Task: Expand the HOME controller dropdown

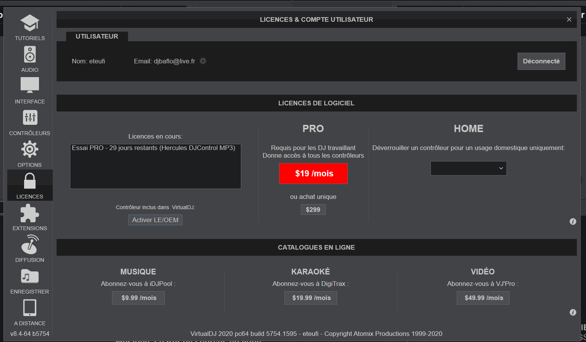Action: (x=468, y=168)
